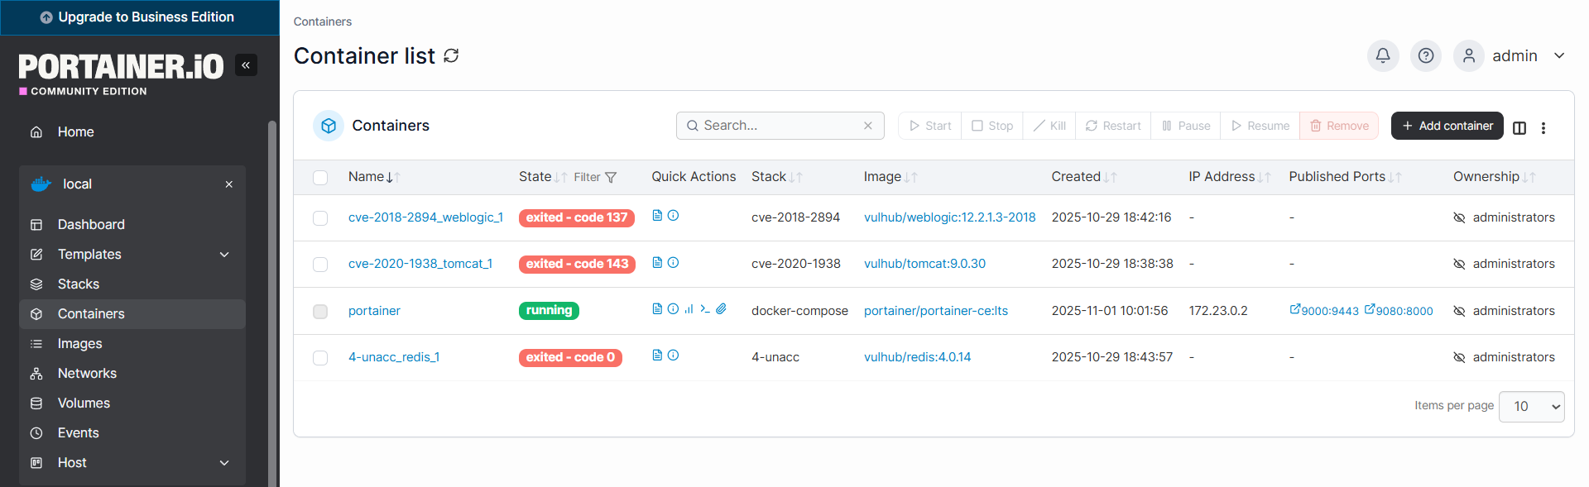Open published port 9080:8000 link
The height and width of the screenshot is (487, 1589).
pyautogui.click(x=1399, y=310)
